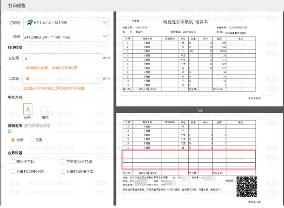Tick 分单打印(按仓库) checkbox
284x208 pixels.
point(63,171)
